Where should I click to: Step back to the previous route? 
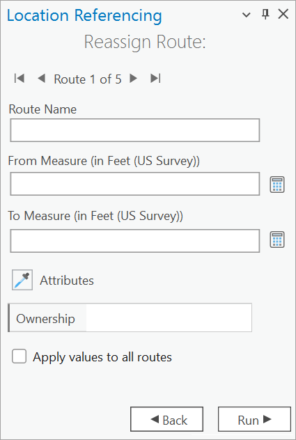[41, 78]
